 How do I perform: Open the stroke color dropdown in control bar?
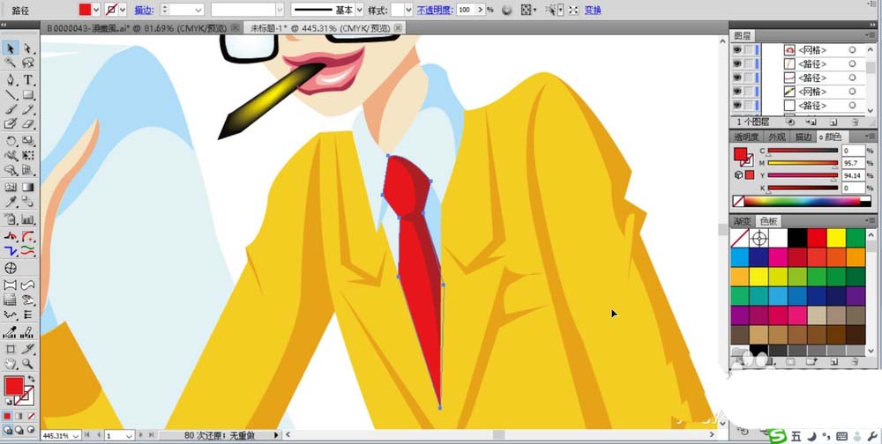123,10
